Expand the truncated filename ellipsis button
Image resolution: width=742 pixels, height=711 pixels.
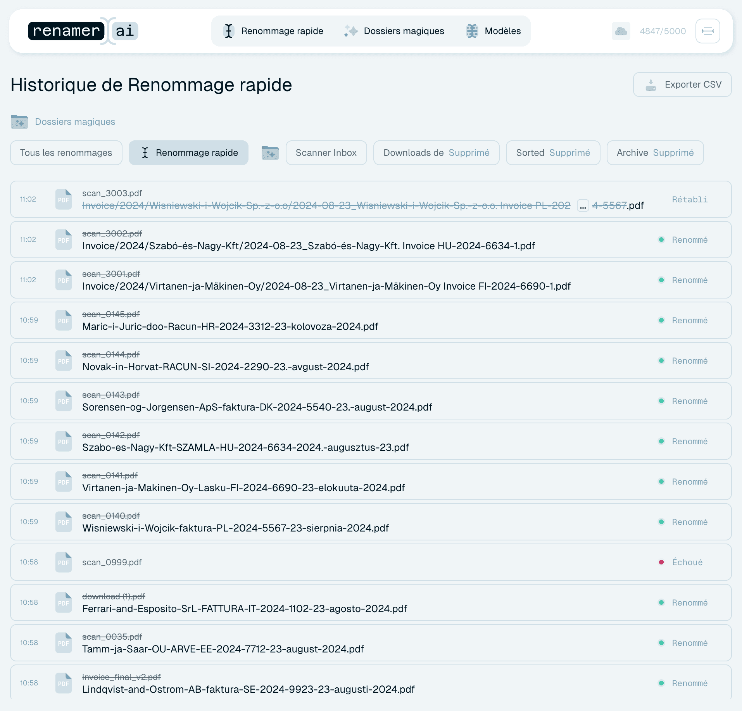click(583, 206)
